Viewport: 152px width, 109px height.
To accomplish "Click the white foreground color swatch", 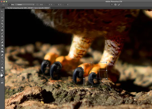I will click(x=2, y=75).
